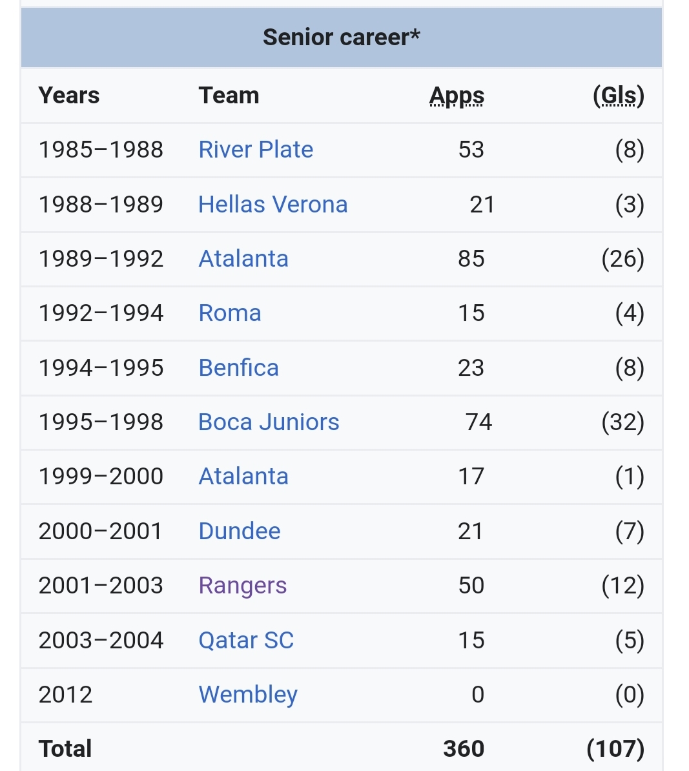Click the Team column header

(229, 96)
